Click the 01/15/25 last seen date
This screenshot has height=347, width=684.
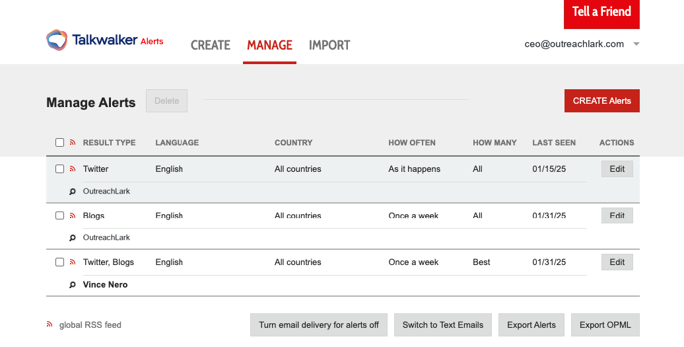point(549,169)
